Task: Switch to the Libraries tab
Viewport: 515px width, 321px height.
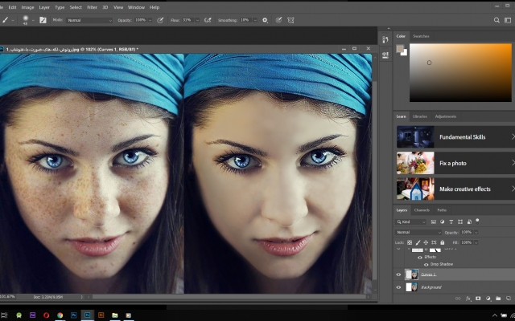Action: point(420,116)
